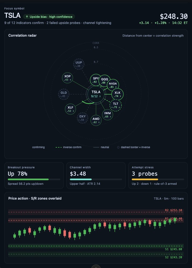The width and height of the screenshot is (192, 268).
Task: Click the TSLA focus symbol heading
Action: pos(12,15)
